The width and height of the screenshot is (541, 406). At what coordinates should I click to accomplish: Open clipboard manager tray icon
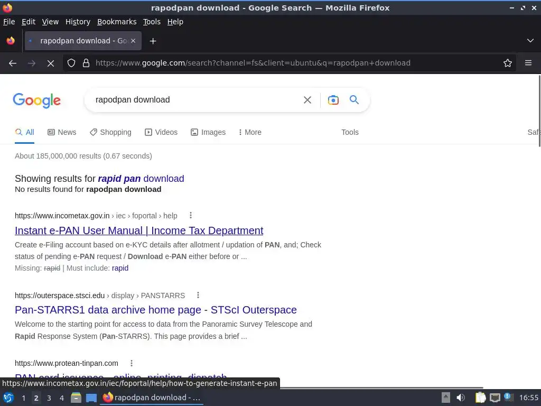pyautogui.click(x=480, y=398)
